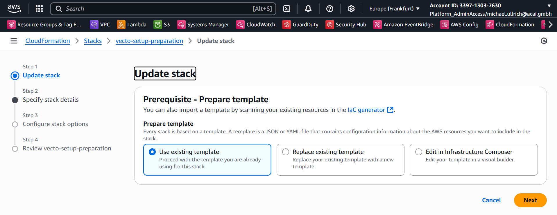
Task: Show more favorites with right chevron
Action: pyautogui.click(x=550, y=25)
